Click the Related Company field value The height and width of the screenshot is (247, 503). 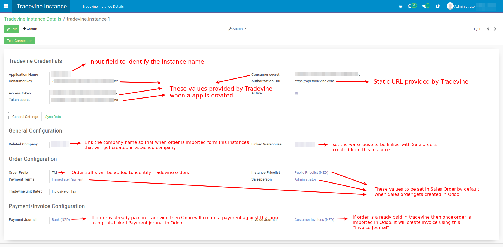coord(60,144)
